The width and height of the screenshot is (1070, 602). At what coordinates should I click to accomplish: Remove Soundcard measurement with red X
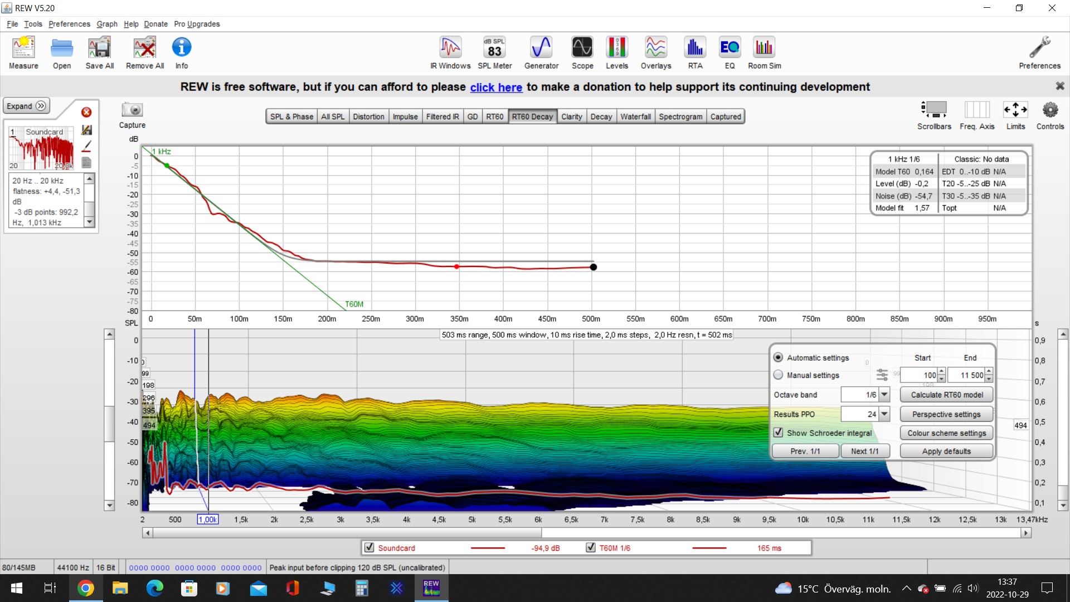pos(86,112)
